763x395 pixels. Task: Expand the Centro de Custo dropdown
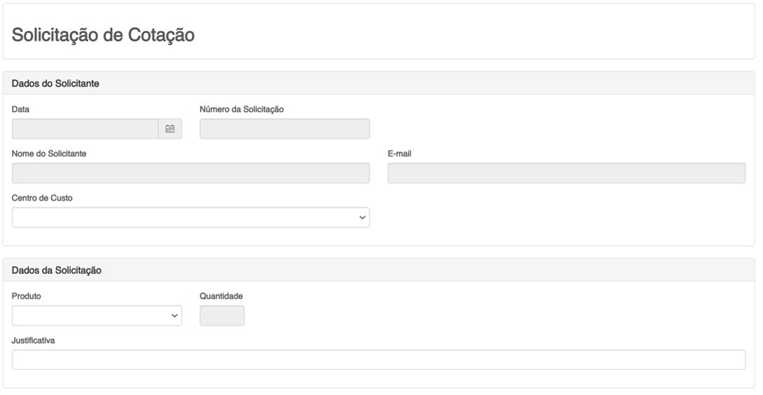[x=190, y=217]
